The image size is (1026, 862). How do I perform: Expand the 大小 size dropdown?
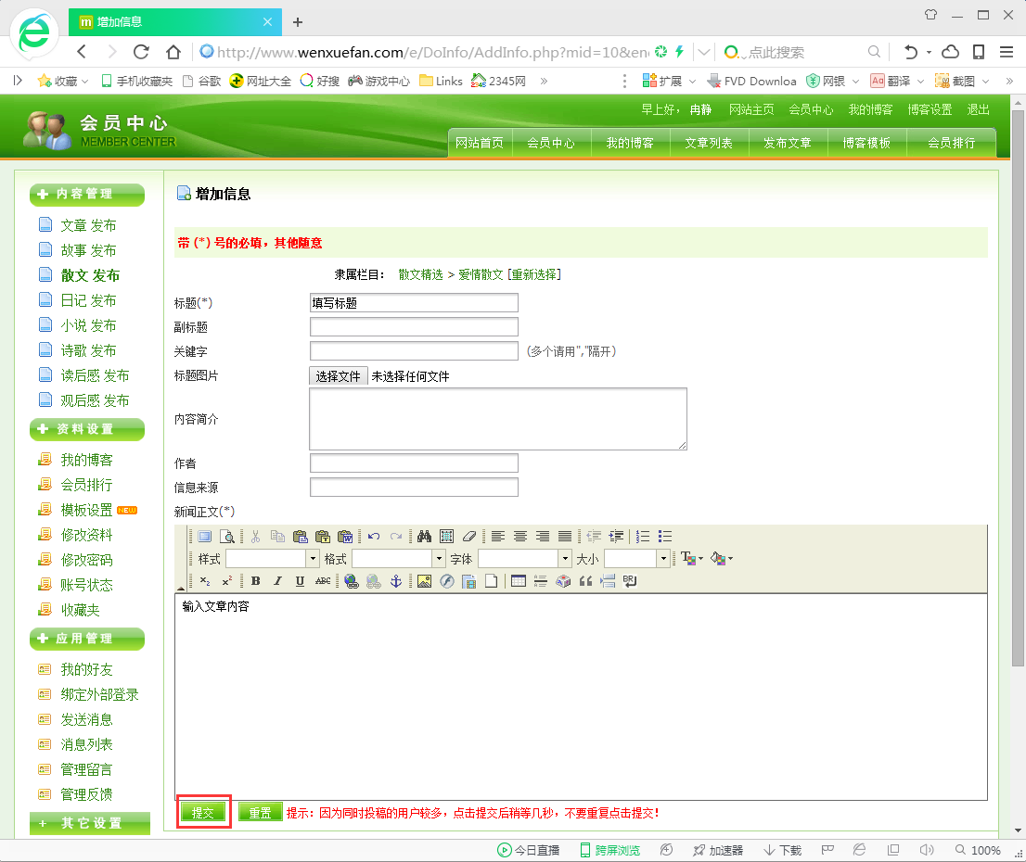663,559
